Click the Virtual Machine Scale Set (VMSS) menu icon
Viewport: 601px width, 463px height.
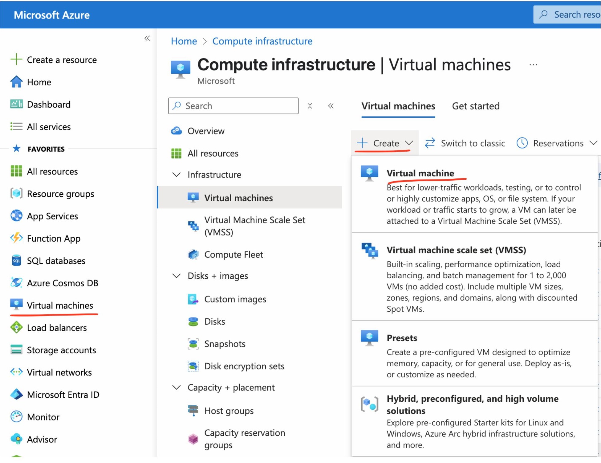tap(193, 226)
